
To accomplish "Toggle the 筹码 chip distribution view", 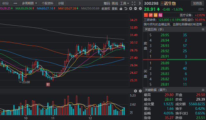I will click(x=107, y=4).
